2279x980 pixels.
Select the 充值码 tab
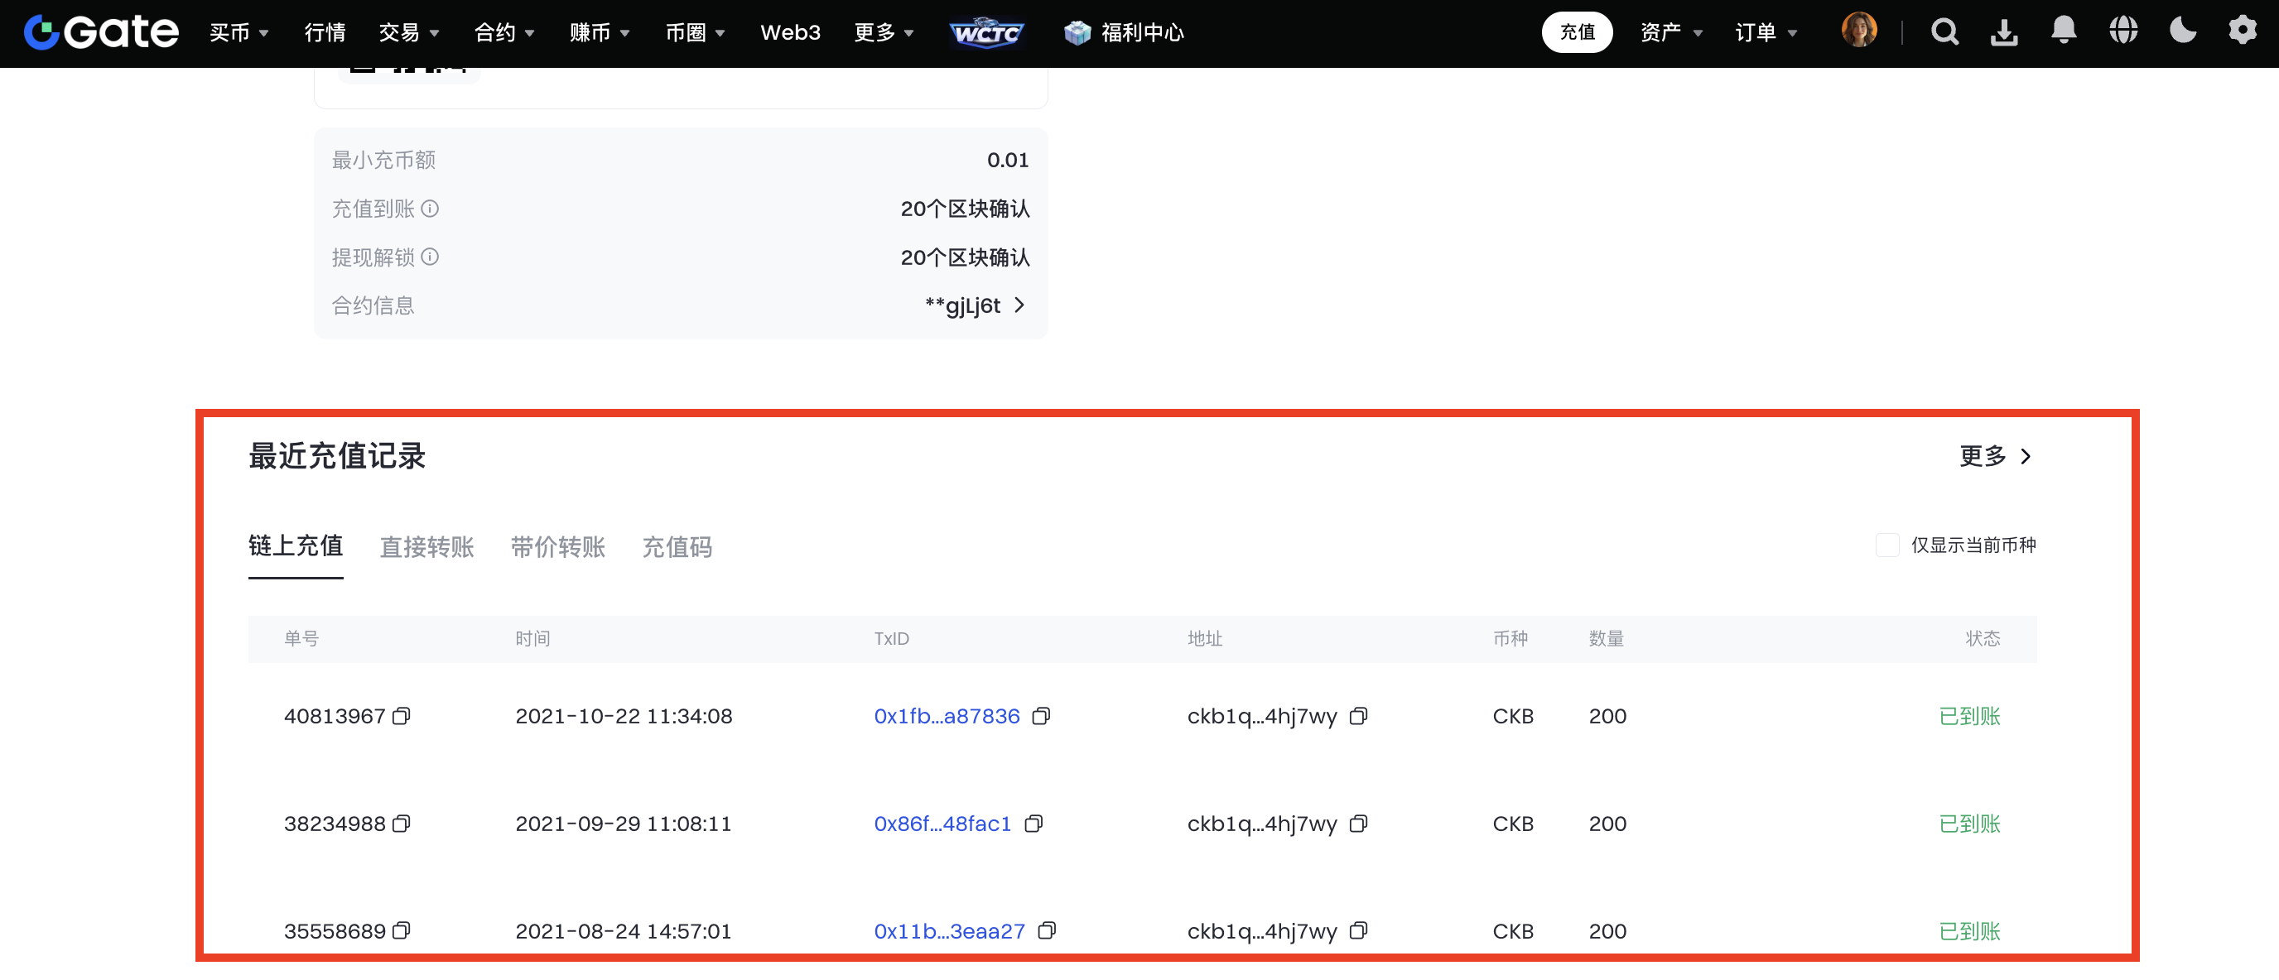(677, 546)
